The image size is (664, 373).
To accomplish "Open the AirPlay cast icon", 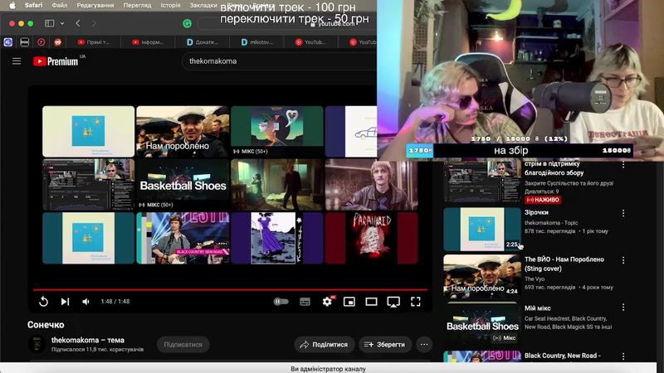I will [x=394, y=302].
